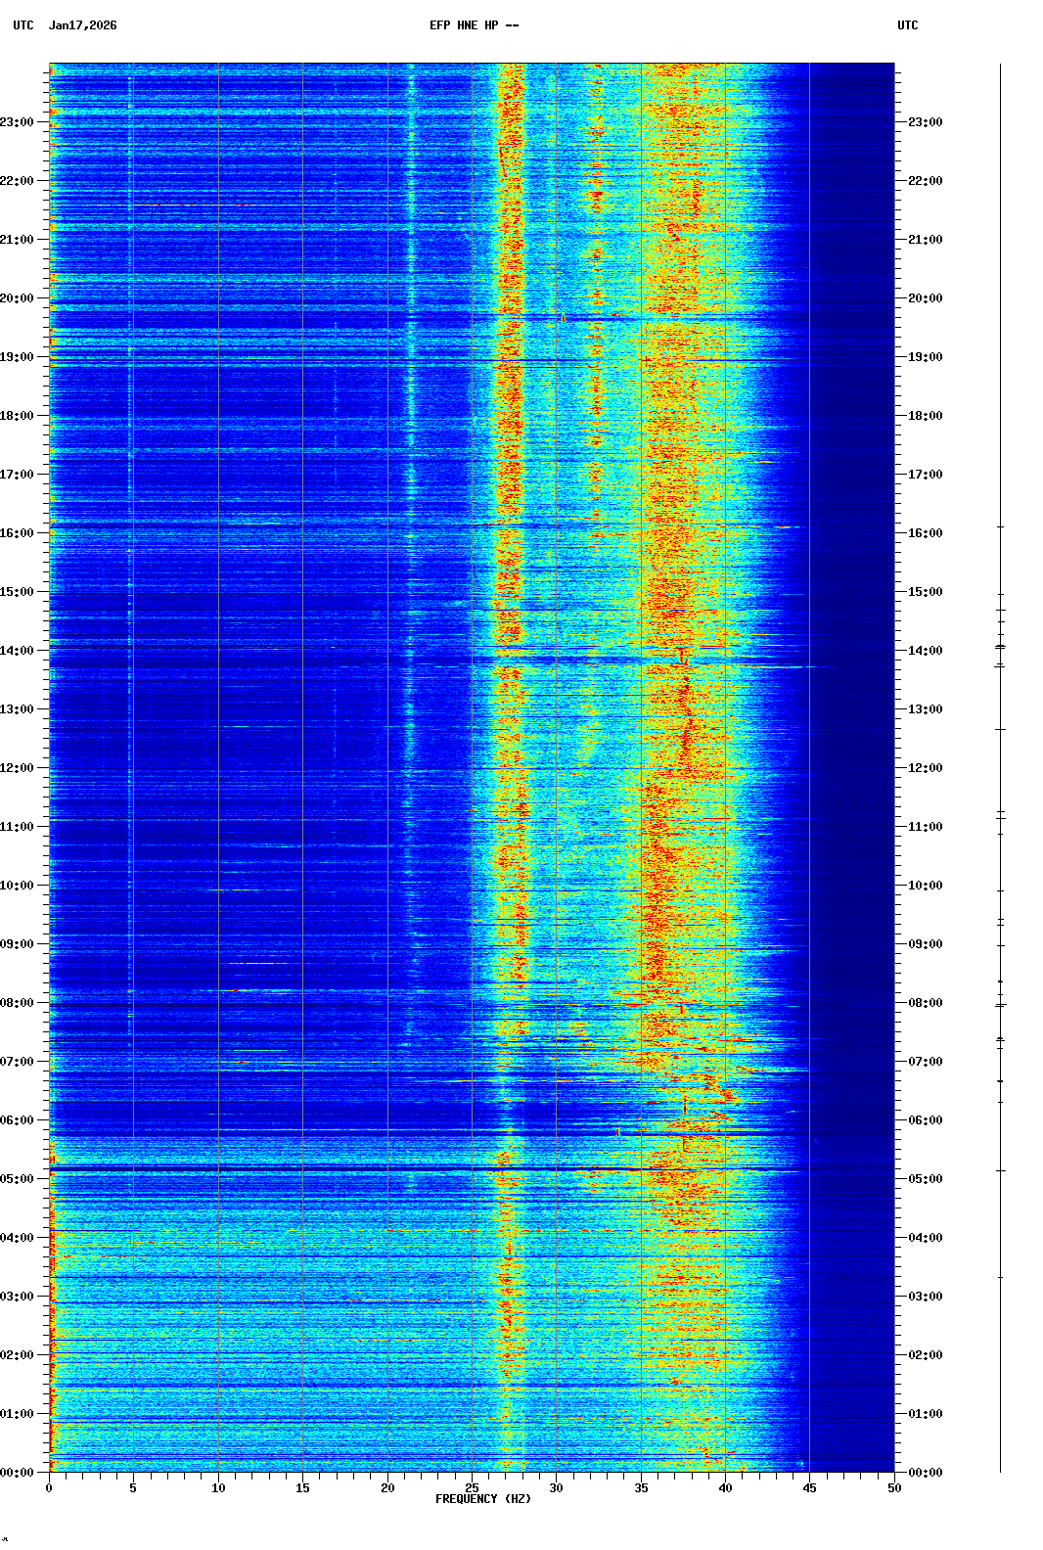Click the FREQUENCY (HZ) axis label
1043x1550 pixels.
[x=483, y=1499]
